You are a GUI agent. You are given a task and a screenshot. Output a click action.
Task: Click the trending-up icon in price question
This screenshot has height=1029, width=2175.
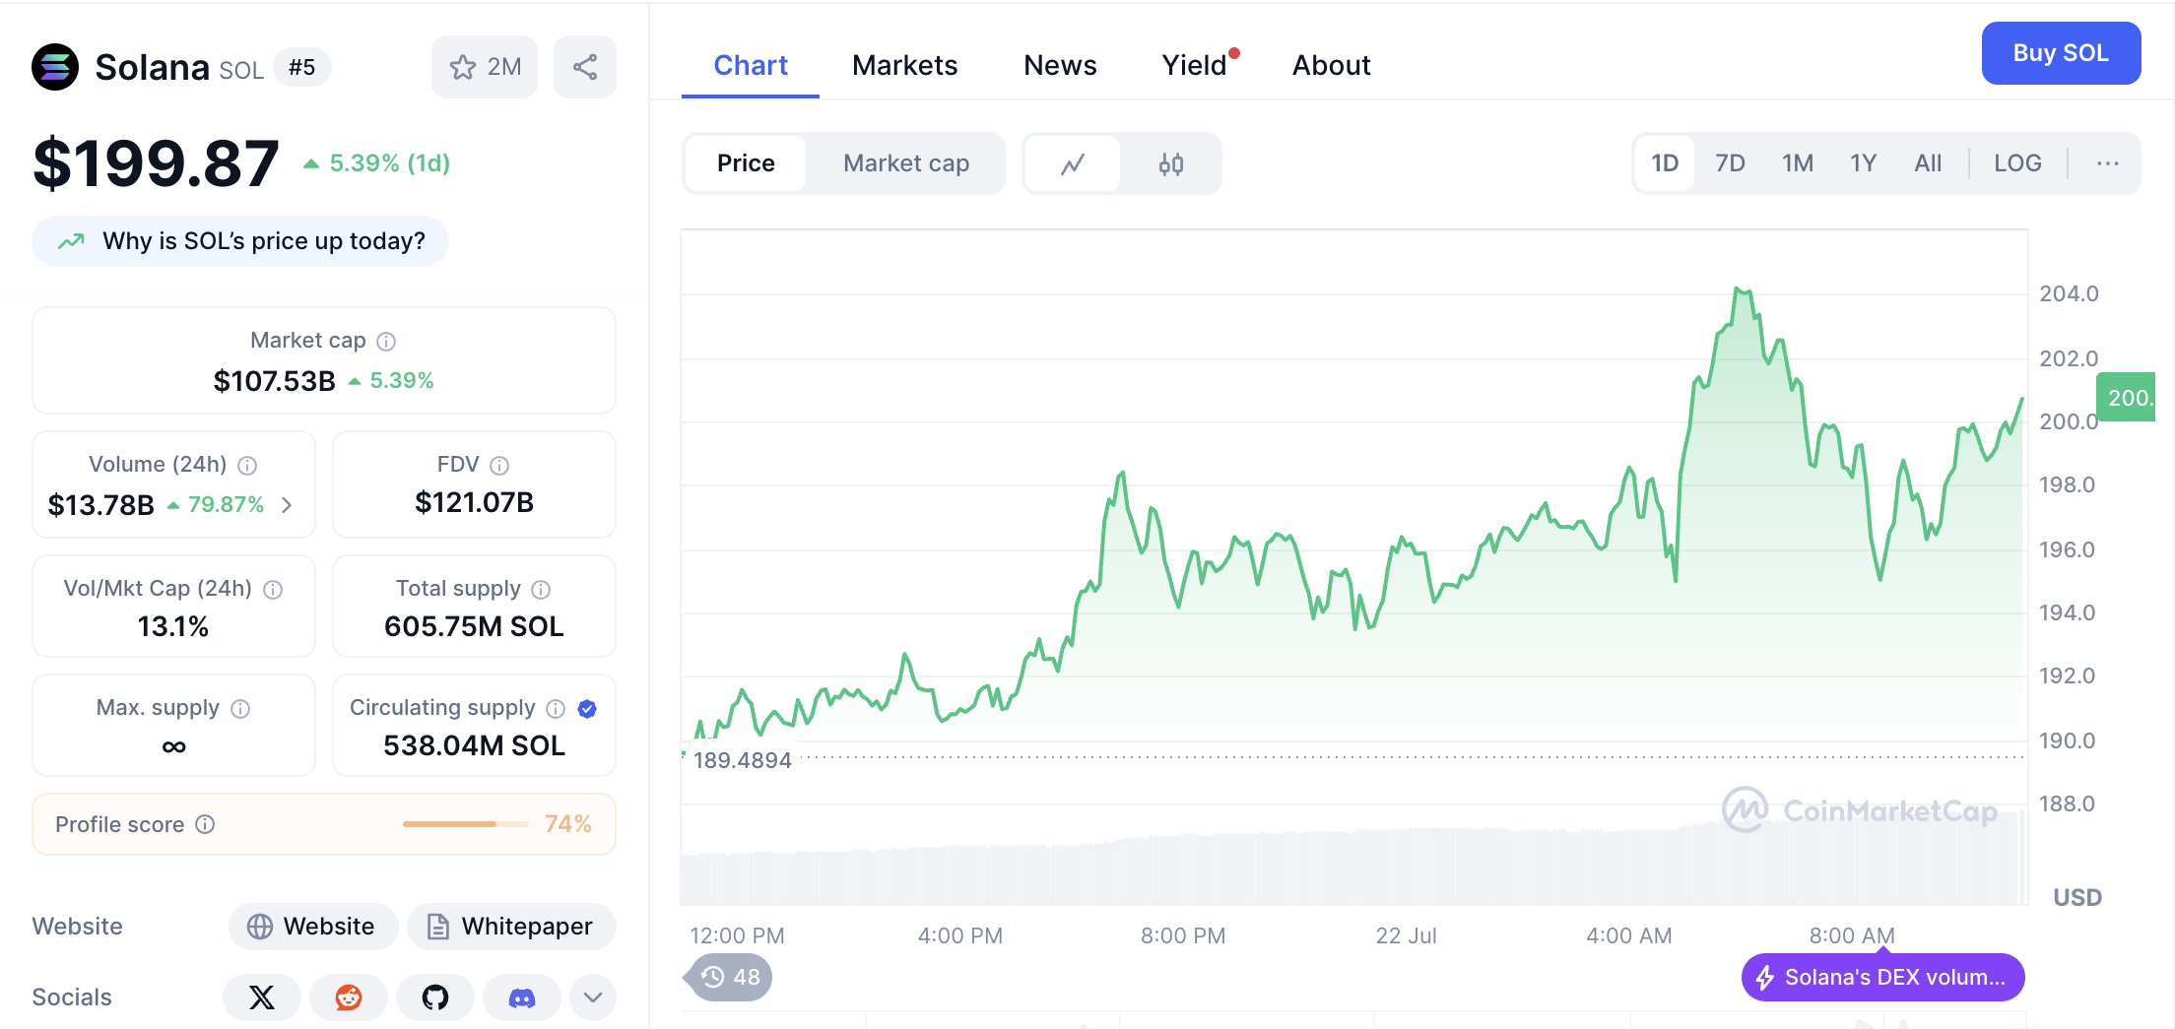(x=71, y=241)
